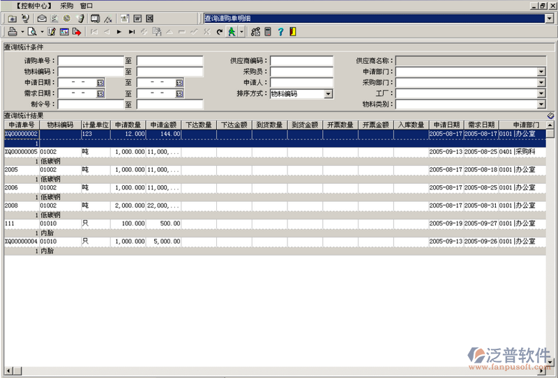
Task: Open the 窗口 menu
Action: coord(86,5)
